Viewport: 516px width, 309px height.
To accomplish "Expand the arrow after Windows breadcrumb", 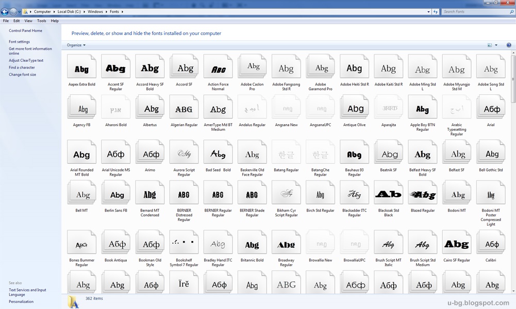I will click(106, 11).
